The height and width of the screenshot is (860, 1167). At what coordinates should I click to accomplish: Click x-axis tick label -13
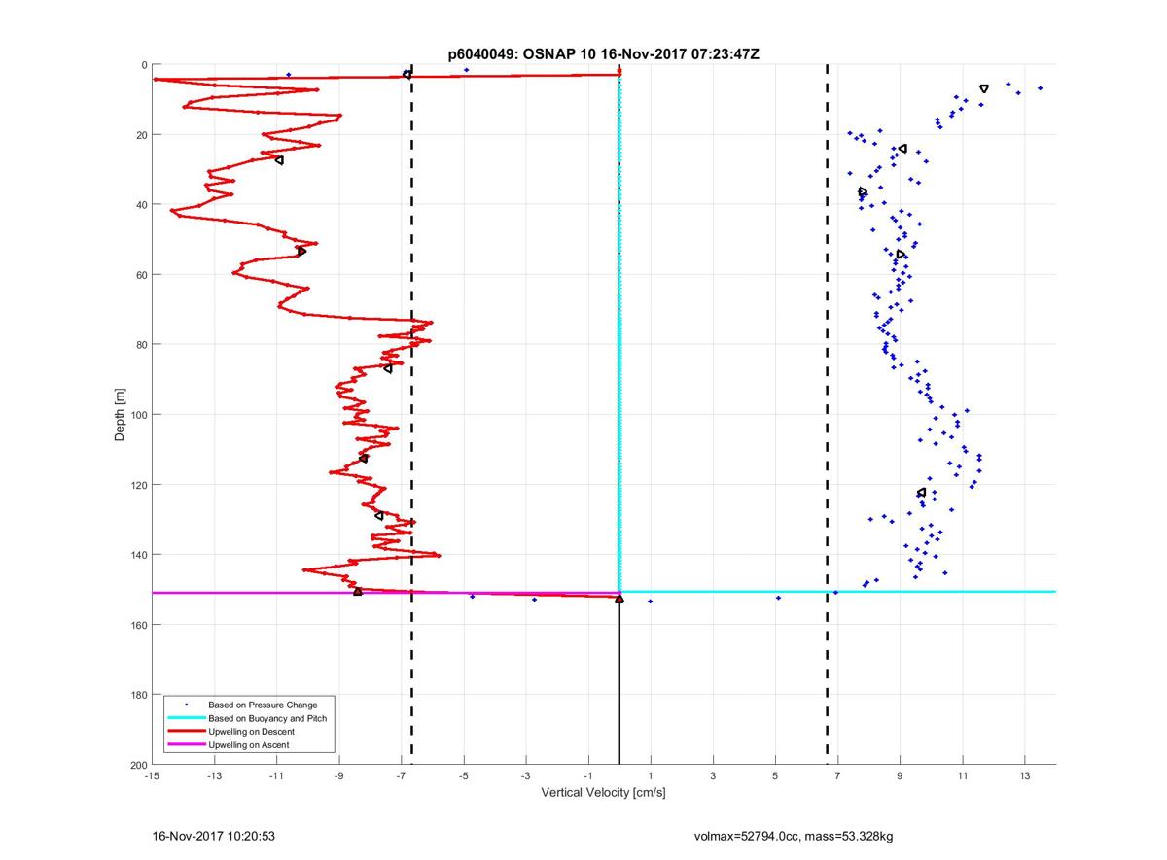tap(214, 776)
